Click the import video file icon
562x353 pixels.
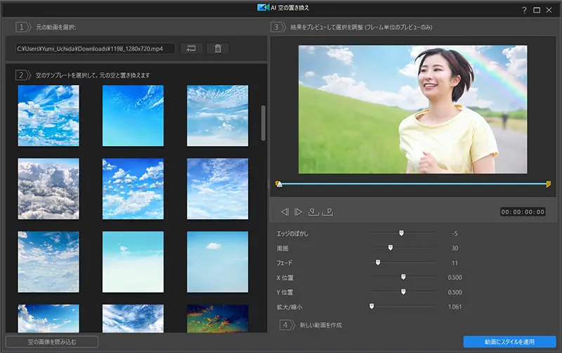coord(191,48)
